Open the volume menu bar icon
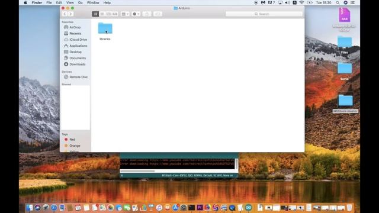Viewport: 379px width, 213px height. 287,2
